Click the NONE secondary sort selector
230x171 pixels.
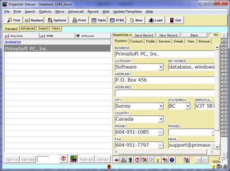57,36
